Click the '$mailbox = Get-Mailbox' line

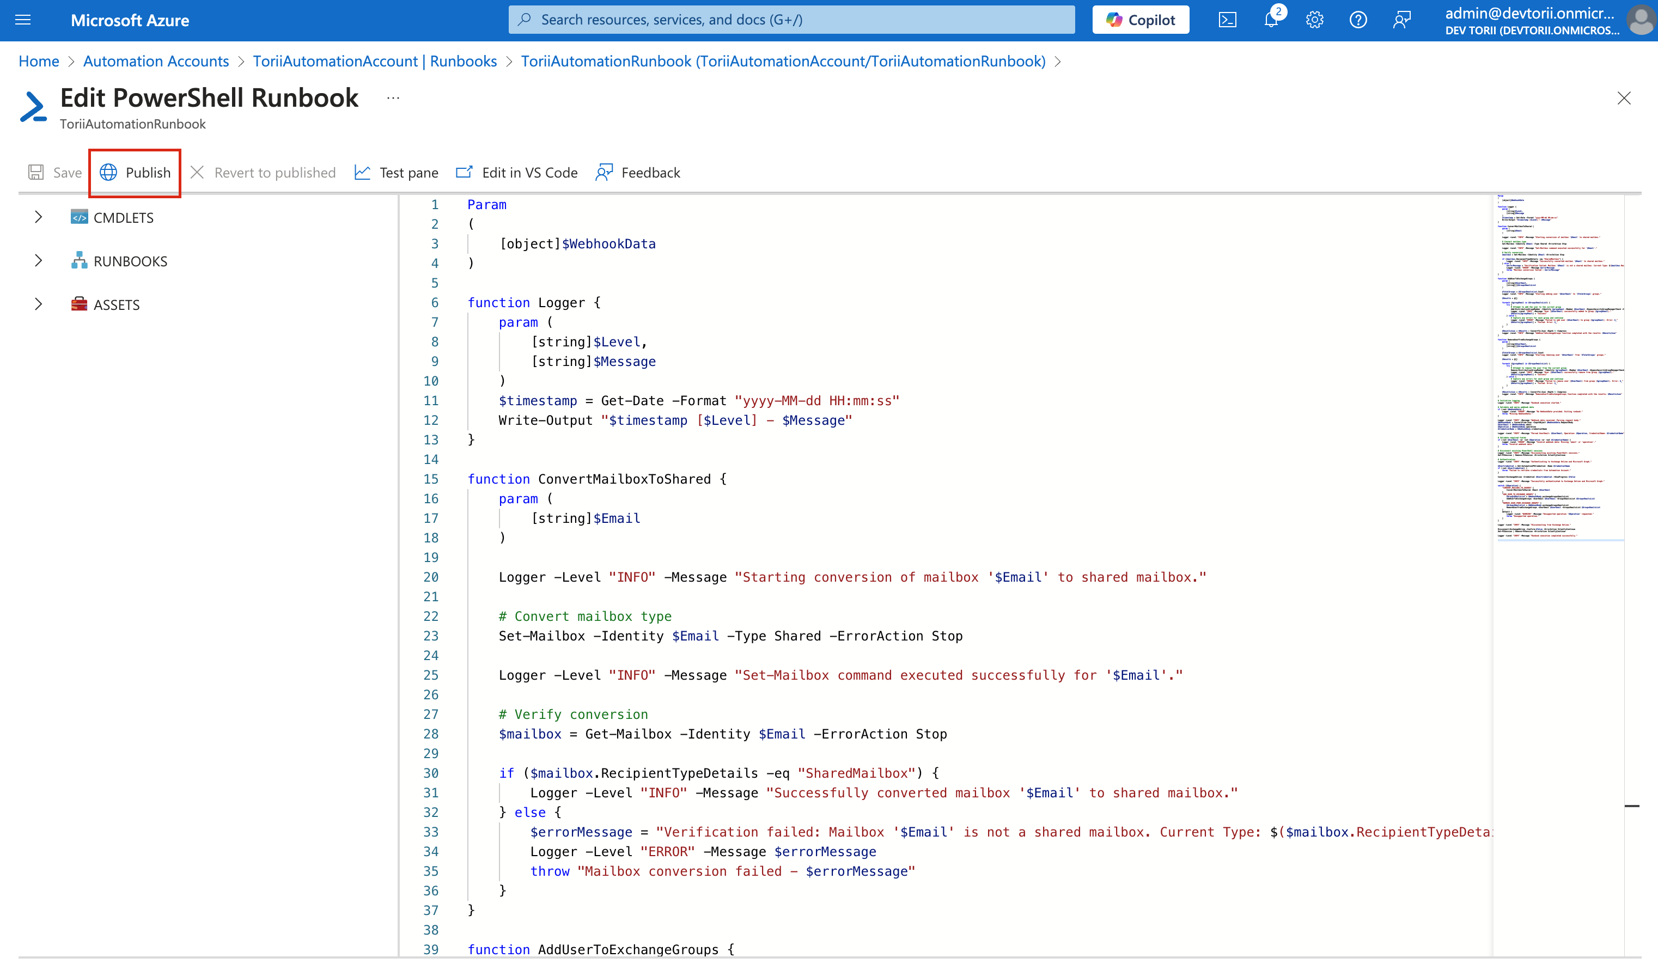(722, 734)
